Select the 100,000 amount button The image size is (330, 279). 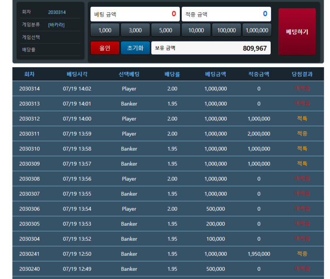(226, 30)
